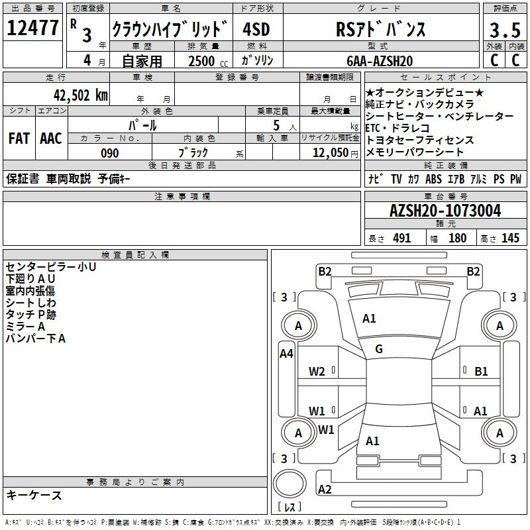Click the spare tire circle above レス
Viewport: 530px width, 530px height.
click(290, 484)
